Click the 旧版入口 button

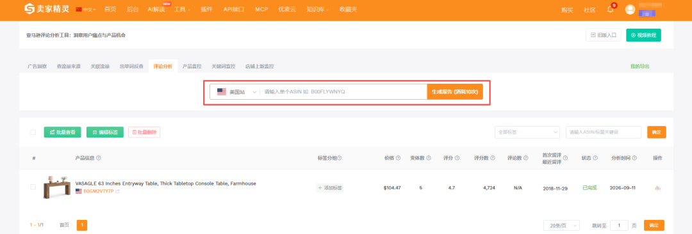click(x=604, y=35)
